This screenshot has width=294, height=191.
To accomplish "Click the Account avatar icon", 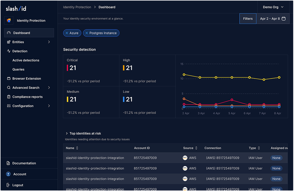I will pyautogui.click(x=9, y=174).
